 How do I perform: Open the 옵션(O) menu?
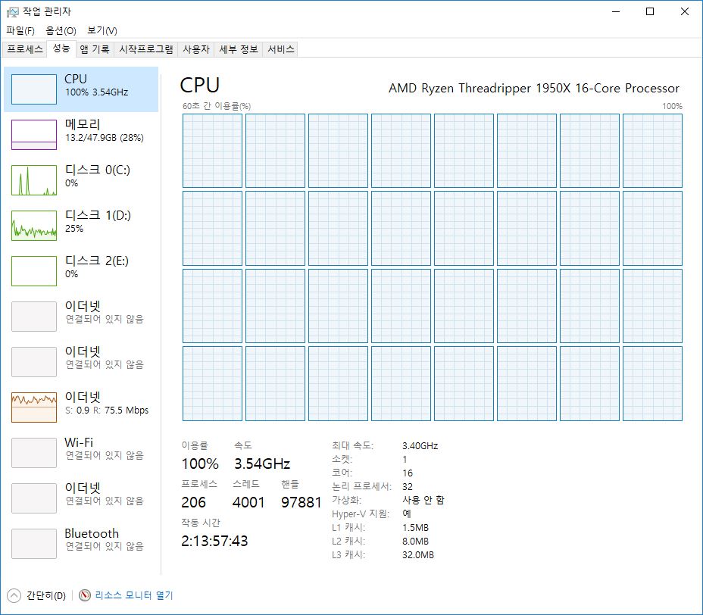point(61,30)
